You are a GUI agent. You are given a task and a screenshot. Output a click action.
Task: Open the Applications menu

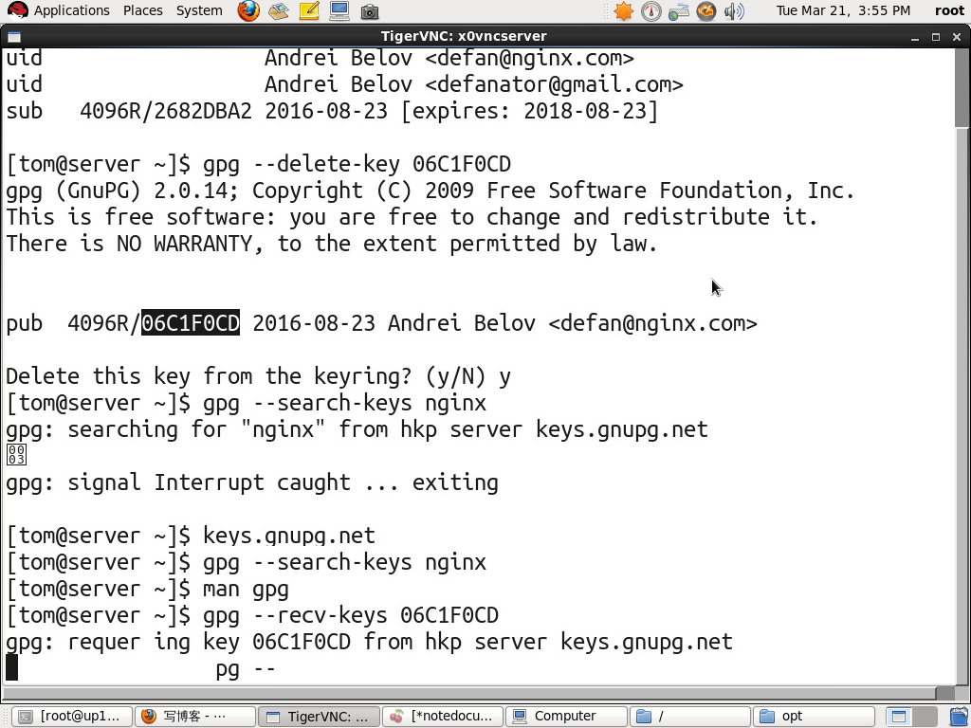72,10
